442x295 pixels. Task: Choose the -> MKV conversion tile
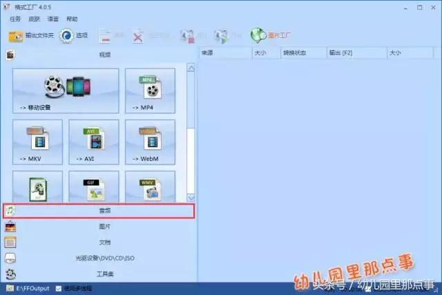[37, 142]
